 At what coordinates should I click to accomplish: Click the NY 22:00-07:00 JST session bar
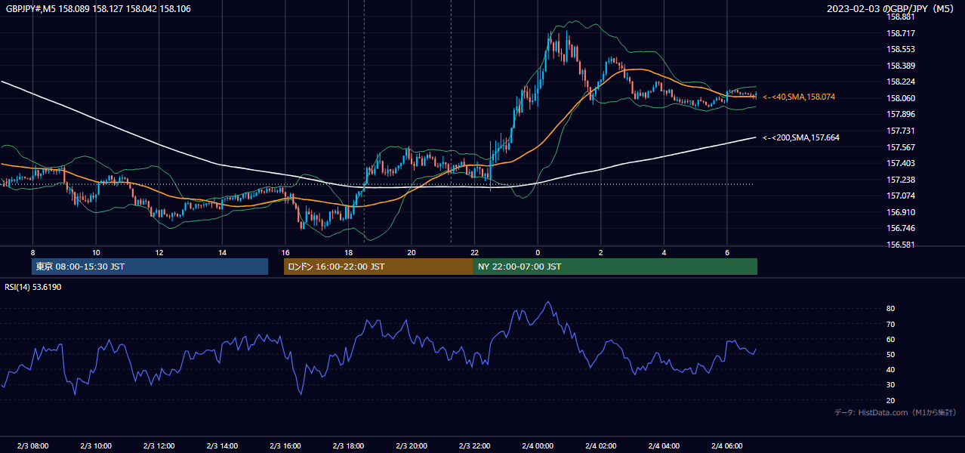(x=615, y=267)
